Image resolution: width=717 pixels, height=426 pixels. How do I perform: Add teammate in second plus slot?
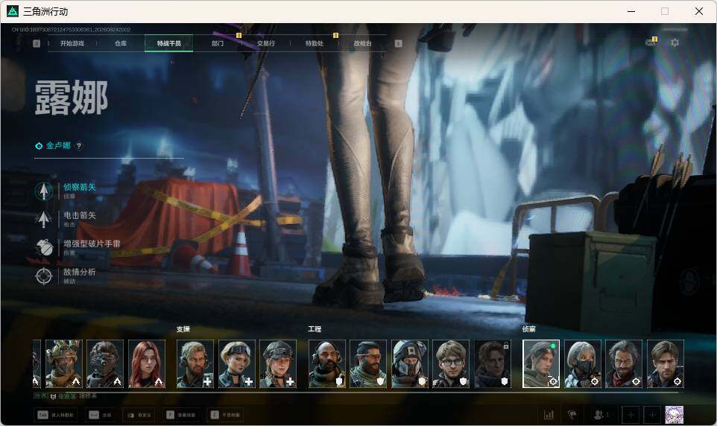pos(652,415)
